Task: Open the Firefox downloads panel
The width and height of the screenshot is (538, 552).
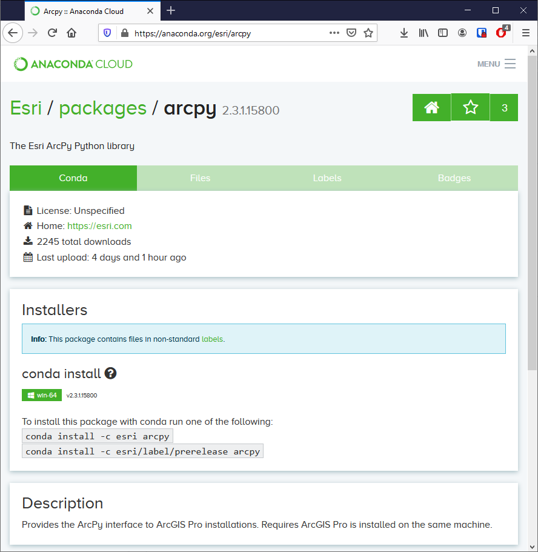Action: [x=404, y=33]
